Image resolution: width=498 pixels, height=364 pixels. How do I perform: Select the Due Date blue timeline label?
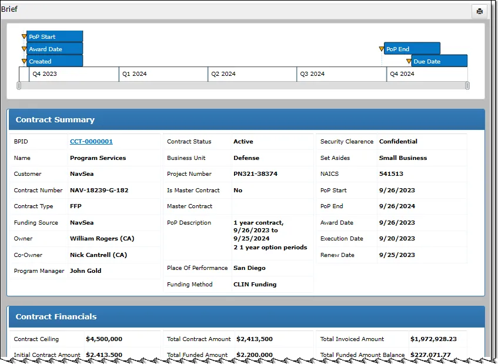[x=439, y=61]
